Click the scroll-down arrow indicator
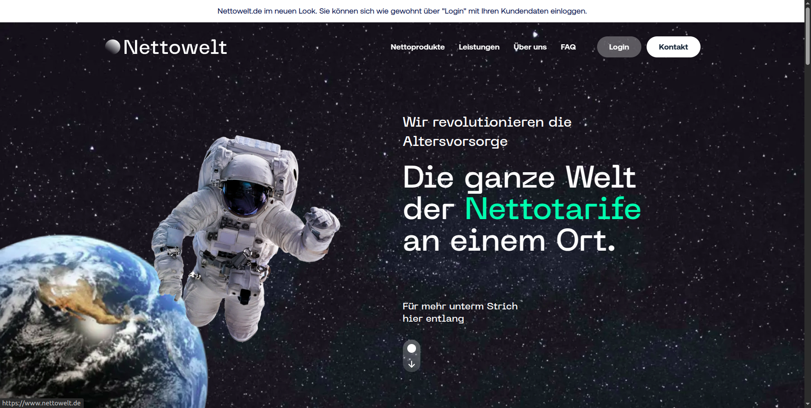 [412, 356]
